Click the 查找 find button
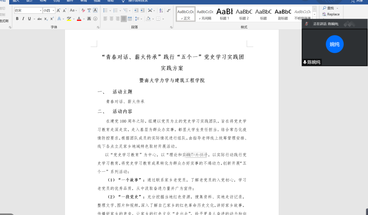Viewport: 368px width, 215px height. [x=328, y=8]
